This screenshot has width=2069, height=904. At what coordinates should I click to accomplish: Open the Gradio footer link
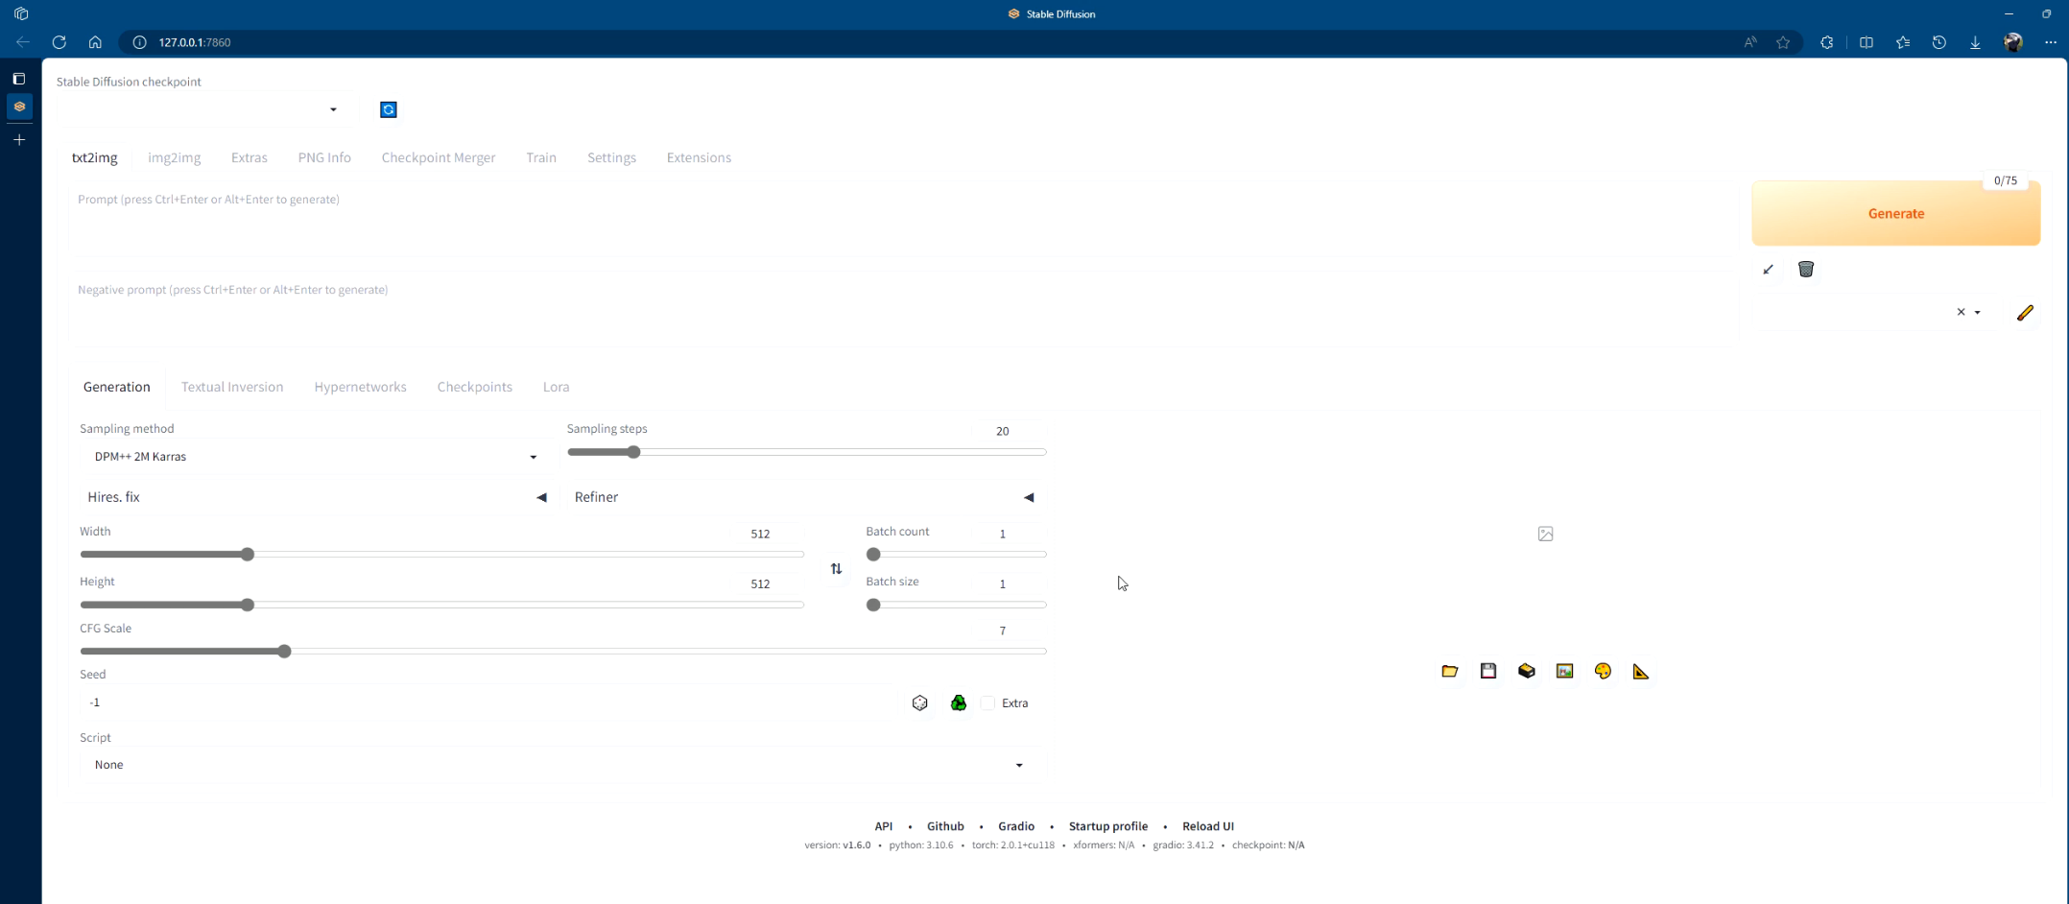click(x=1016, y=826)
